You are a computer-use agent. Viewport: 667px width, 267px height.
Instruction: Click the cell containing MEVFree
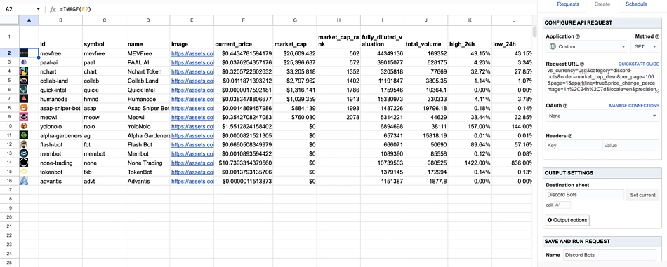[148, 53]
